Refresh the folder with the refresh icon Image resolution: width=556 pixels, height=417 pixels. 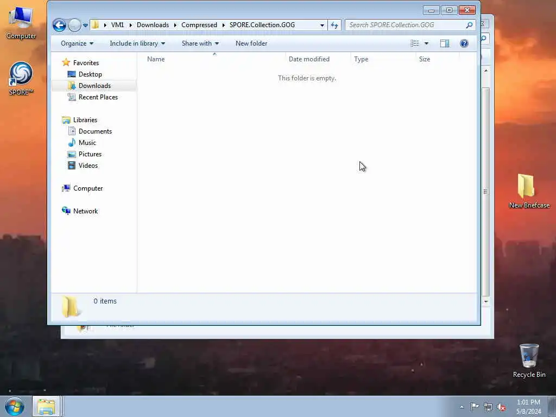(334, 25)
